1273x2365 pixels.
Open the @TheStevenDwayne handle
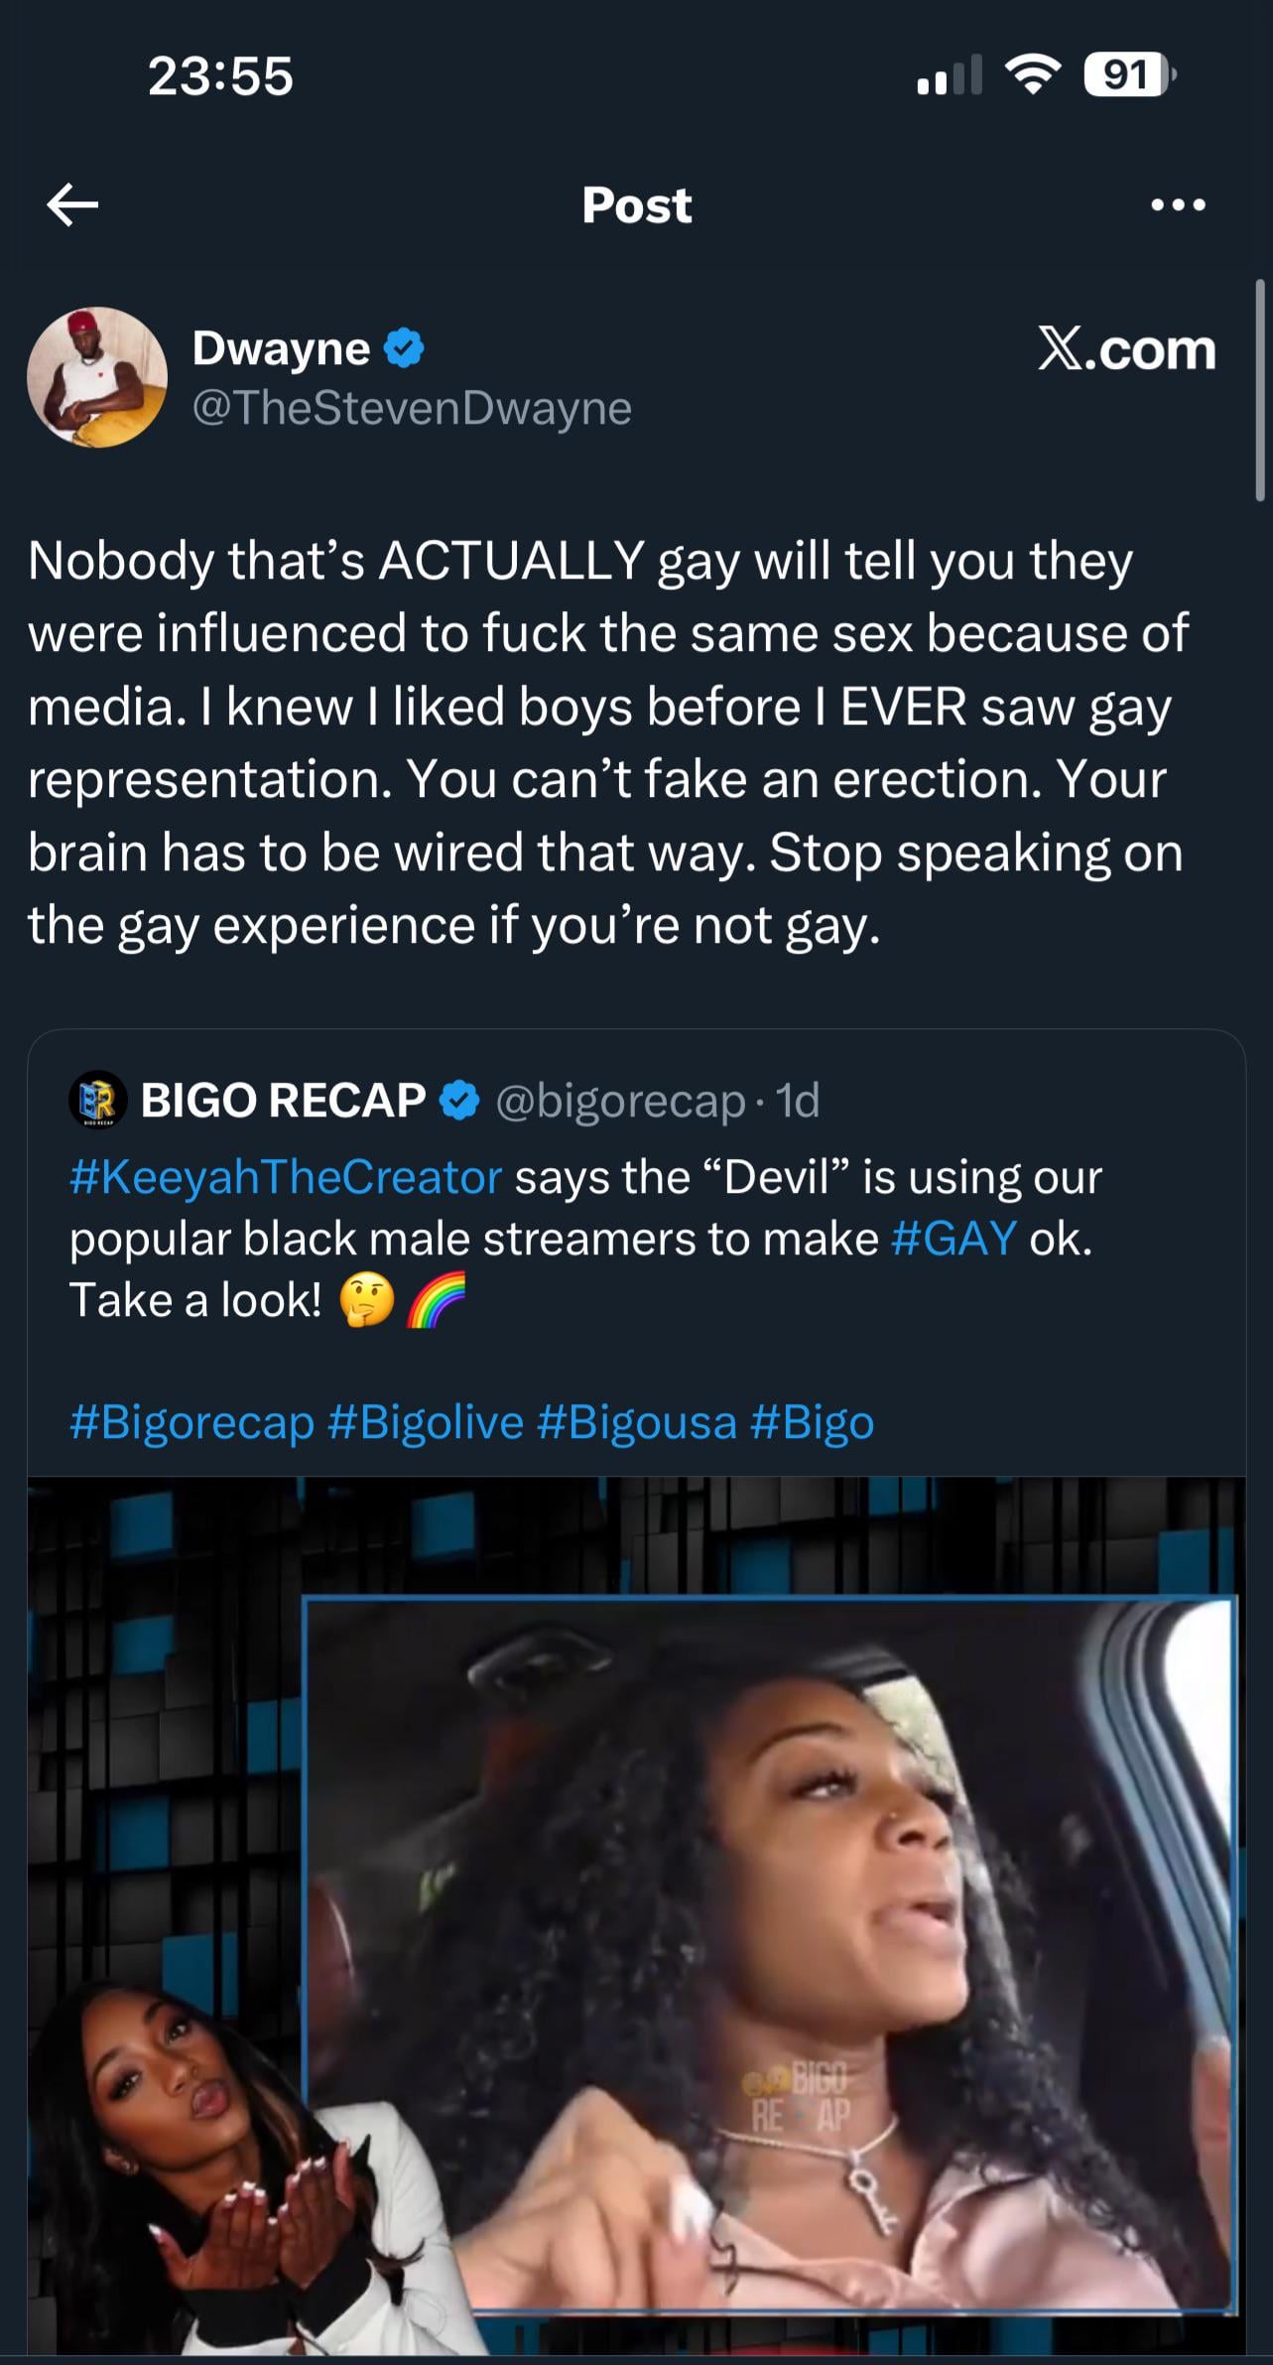pyautogui.click(x=412, y=408)
